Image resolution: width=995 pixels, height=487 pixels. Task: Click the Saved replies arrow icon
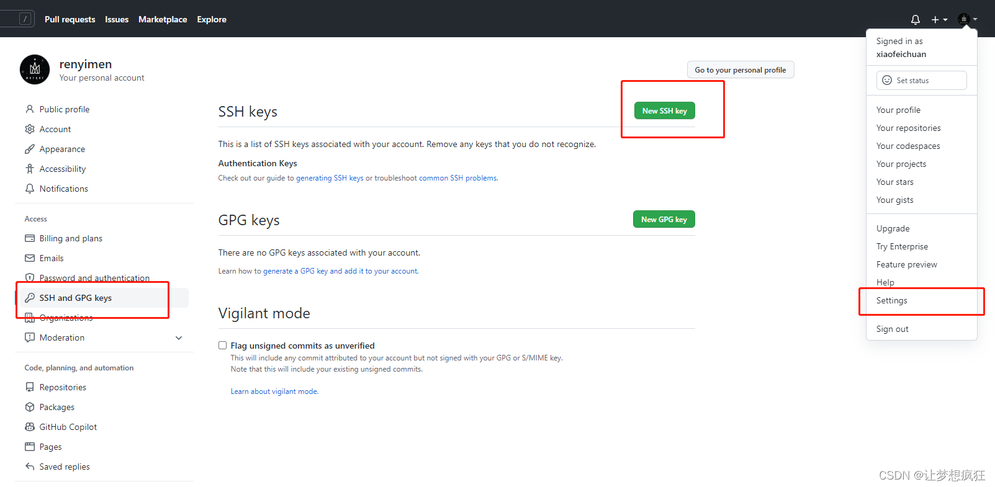point(30,467)
